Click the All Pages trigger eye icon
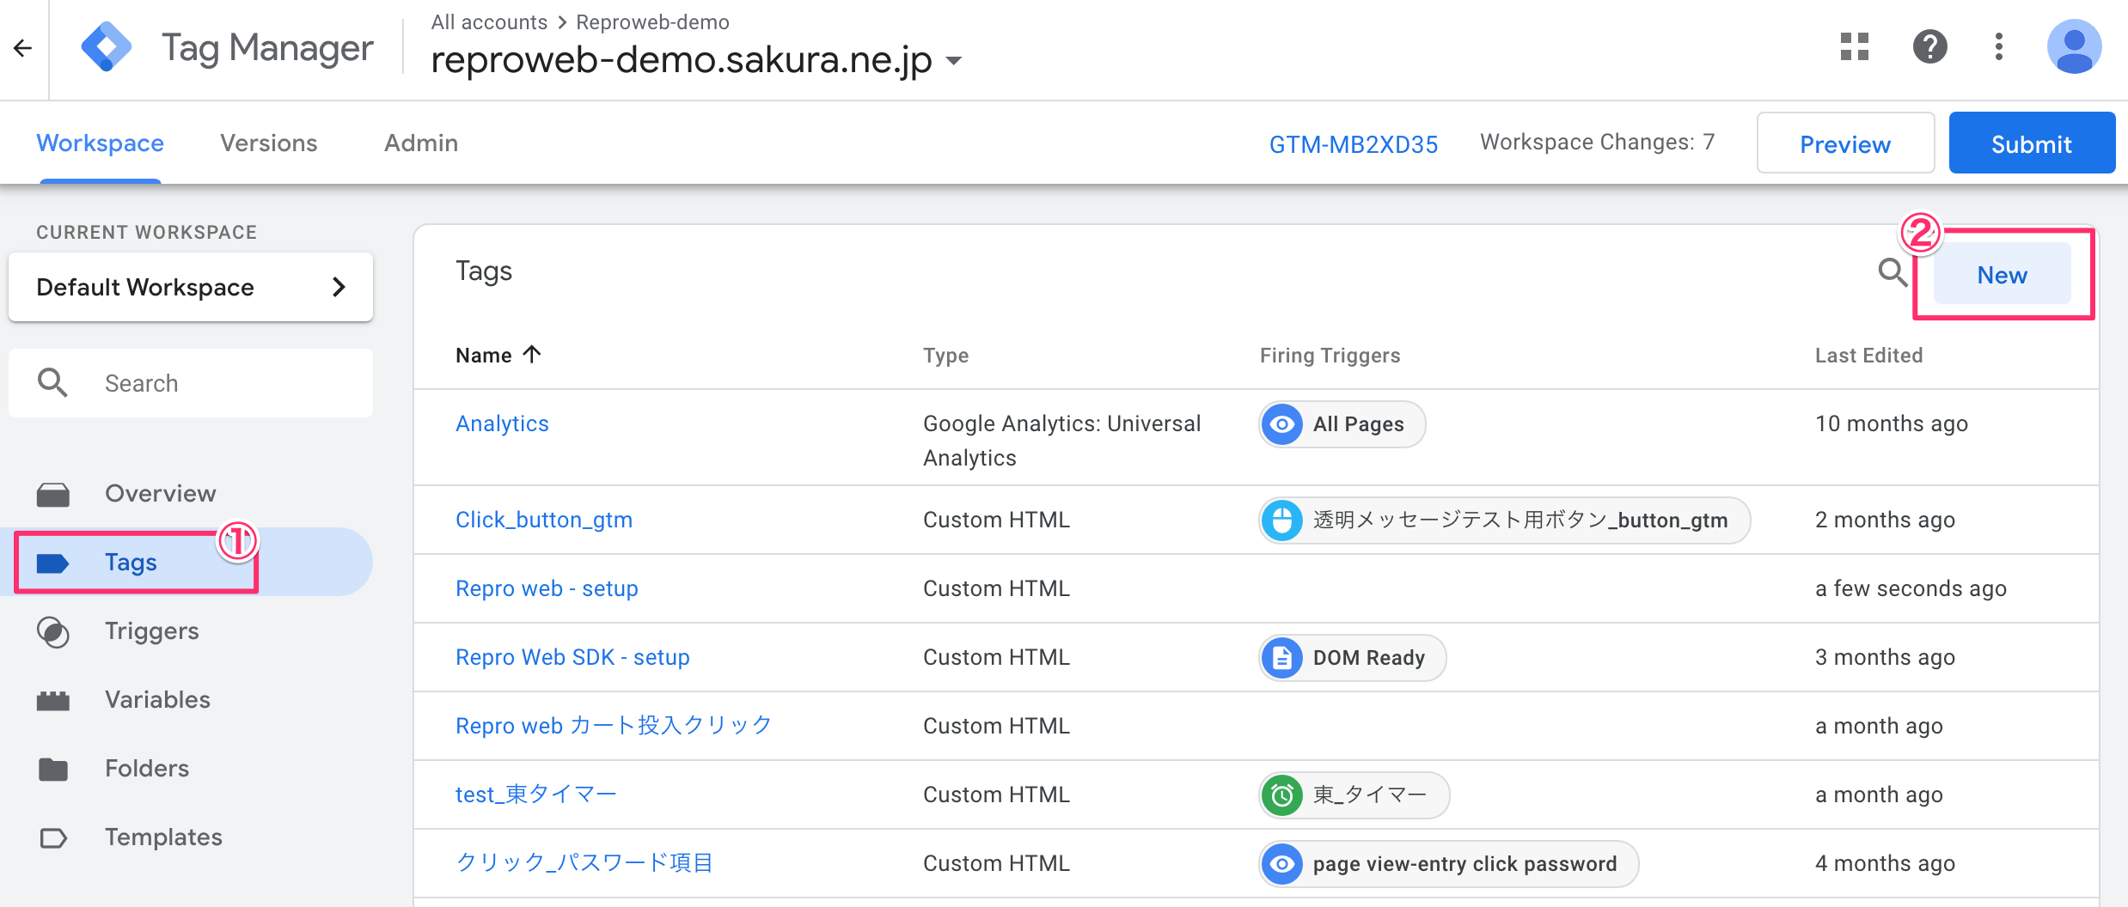2128x907 pixels. tap(1282, 424)
